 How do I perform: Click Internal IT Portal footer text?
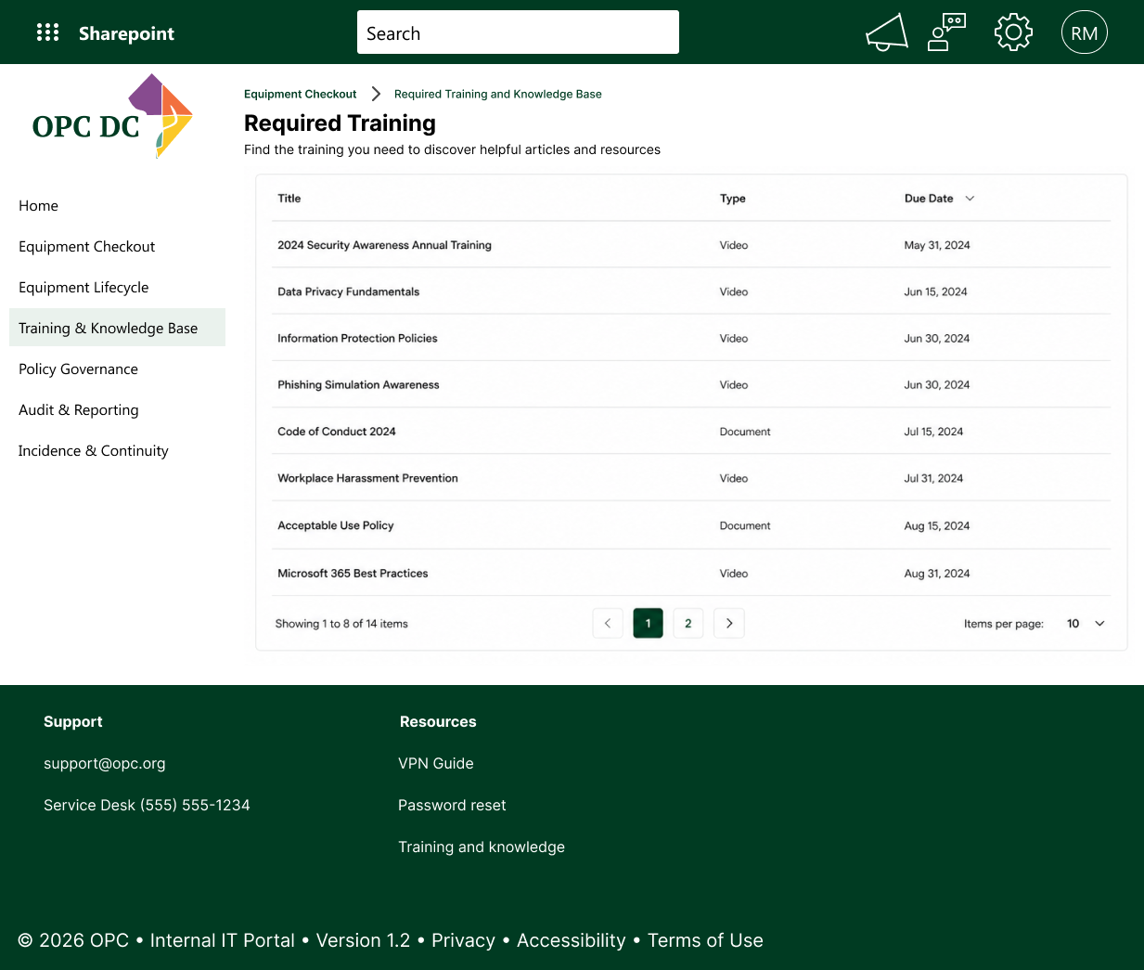click(x=222, y=940)
